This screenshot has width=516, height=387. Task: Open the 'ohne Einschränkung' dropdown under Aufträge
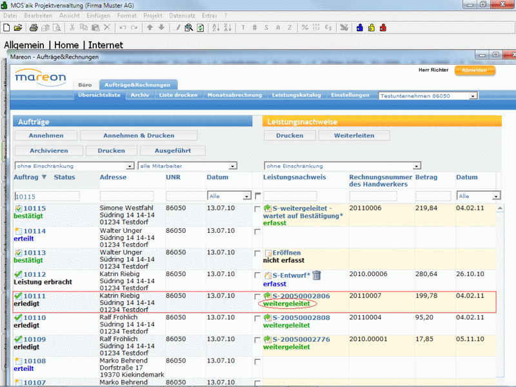74,166
